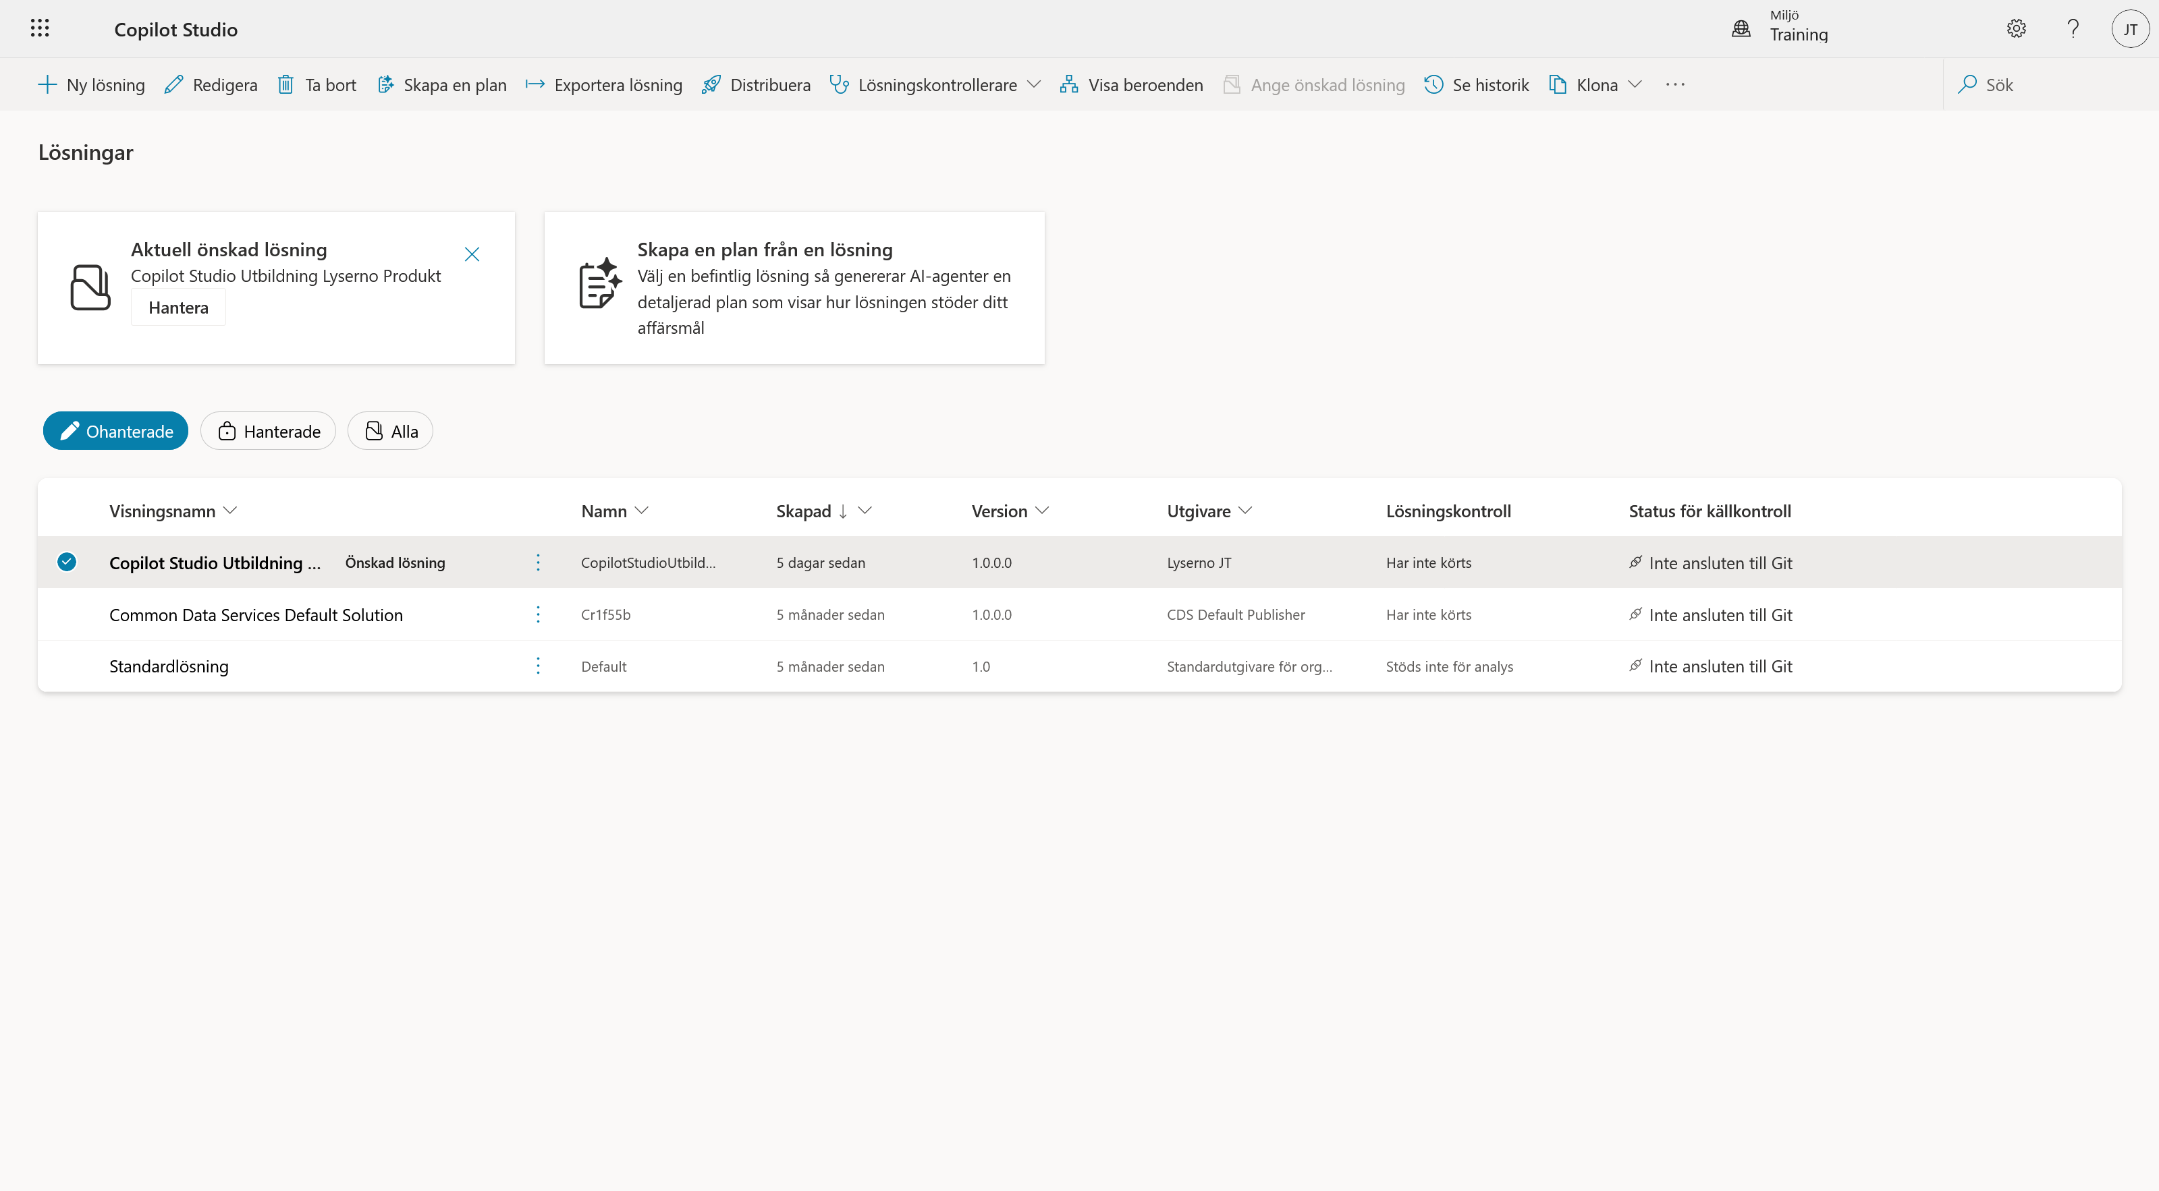Open Copilot Studio Utbildning solution name
Image resolution: width=2159 pixels, height=1191 pixels.
pos(215,563)
